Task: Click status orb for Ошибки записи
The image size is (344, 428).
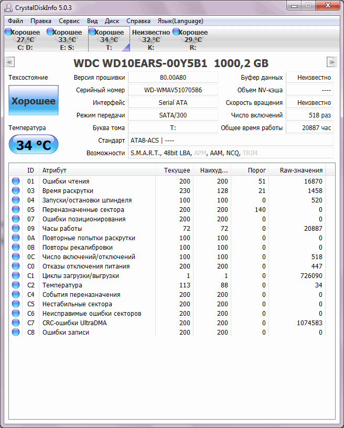Action: click(16, 332)
